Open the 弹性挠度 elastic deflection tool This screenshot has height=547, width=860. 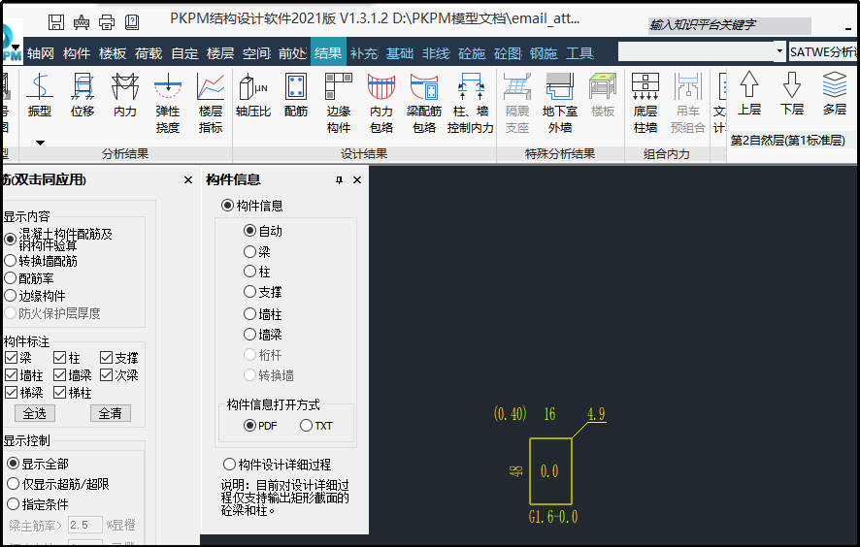tap(168, 104)
